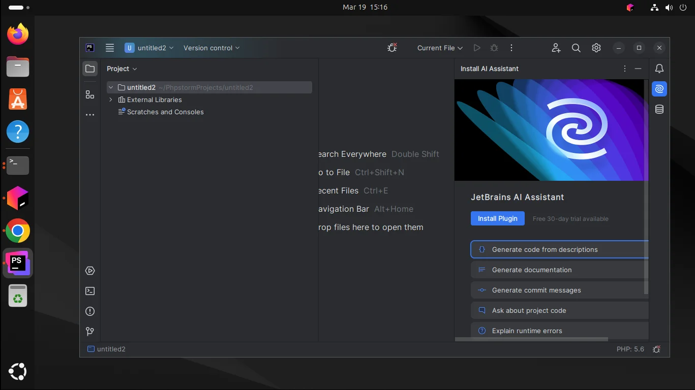Select the AI Assistant sidebar icon

(x=659, y=89)
